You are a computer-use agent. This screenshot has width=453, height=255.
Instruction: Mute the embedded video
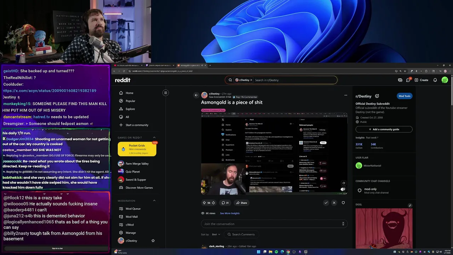tap(343, 189)
